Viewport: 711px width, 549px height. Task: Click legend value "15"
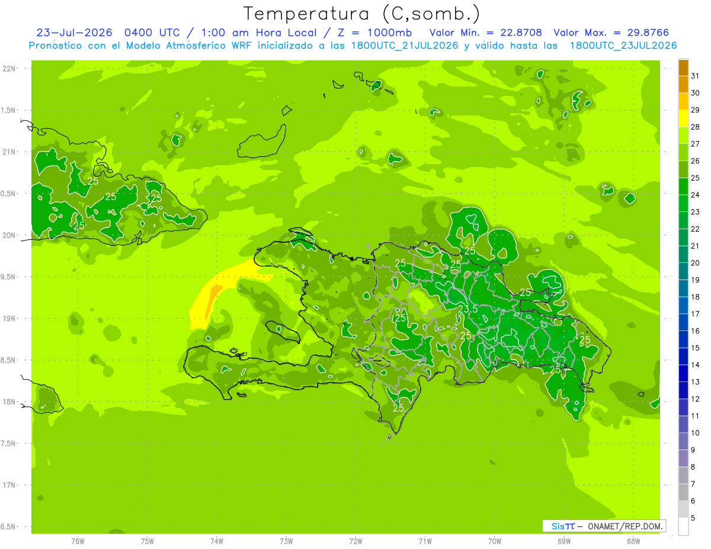coord(696,348)
